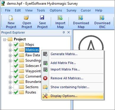
Task: Expand the Soundings tree node
Action: [10, 61]
